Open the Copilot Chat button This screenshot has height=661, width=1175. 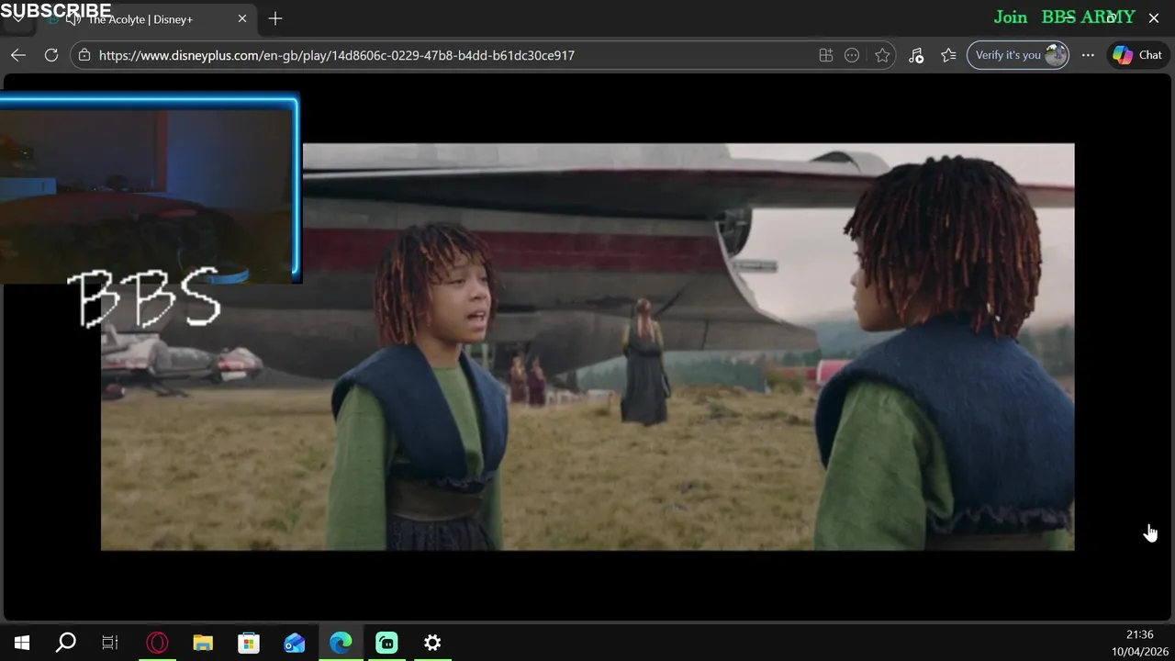[1138, 55]
